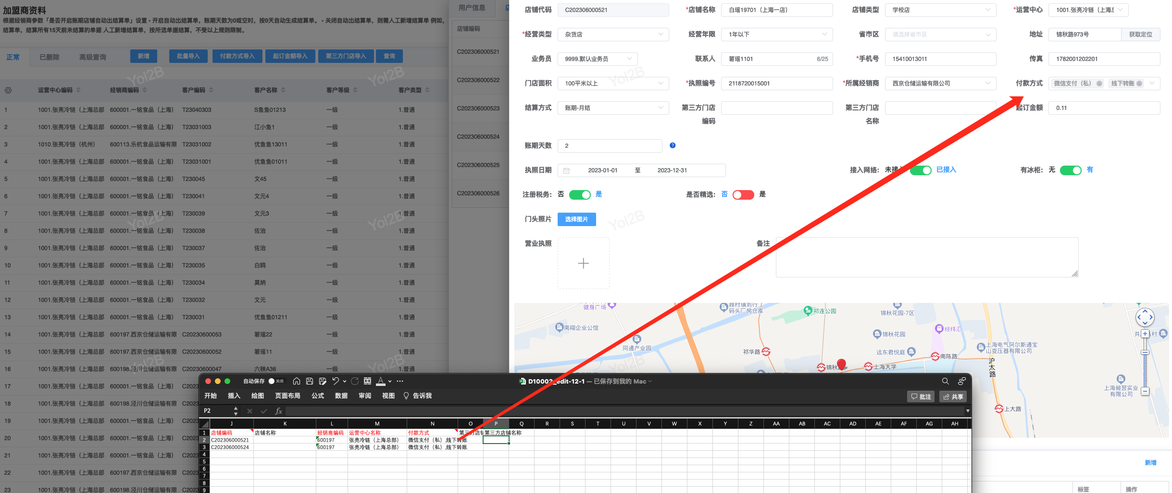The image size is (1172, 493).
Task: Toggle Excel 自动保存 switch
Action: [276, 381]
